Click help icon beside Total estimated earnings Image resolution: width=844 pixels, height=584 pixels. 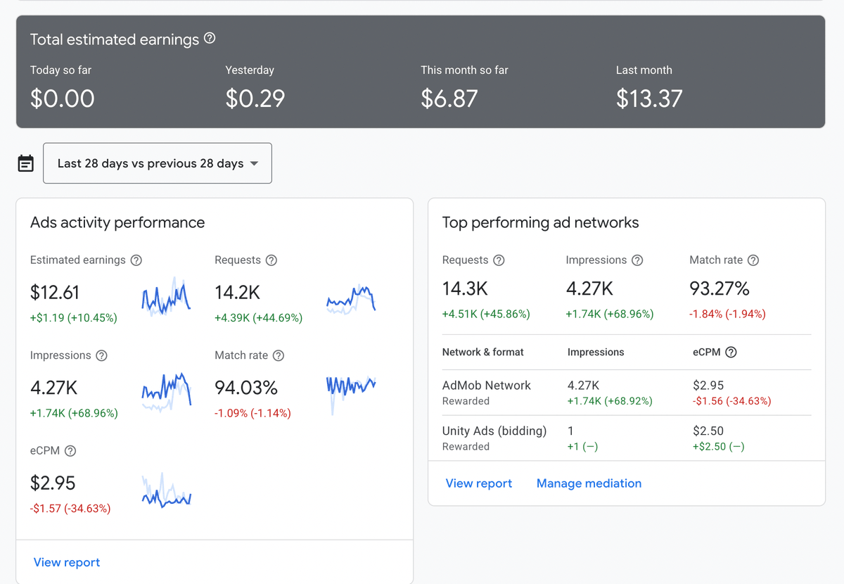pyautogui.click(x=210, y=39)
